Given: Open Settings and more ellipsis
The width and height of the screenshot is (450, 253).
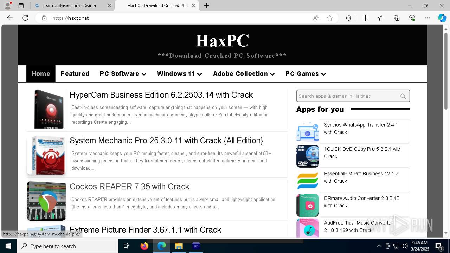Looking at the screenshot, I should click(x=427, y=18).
